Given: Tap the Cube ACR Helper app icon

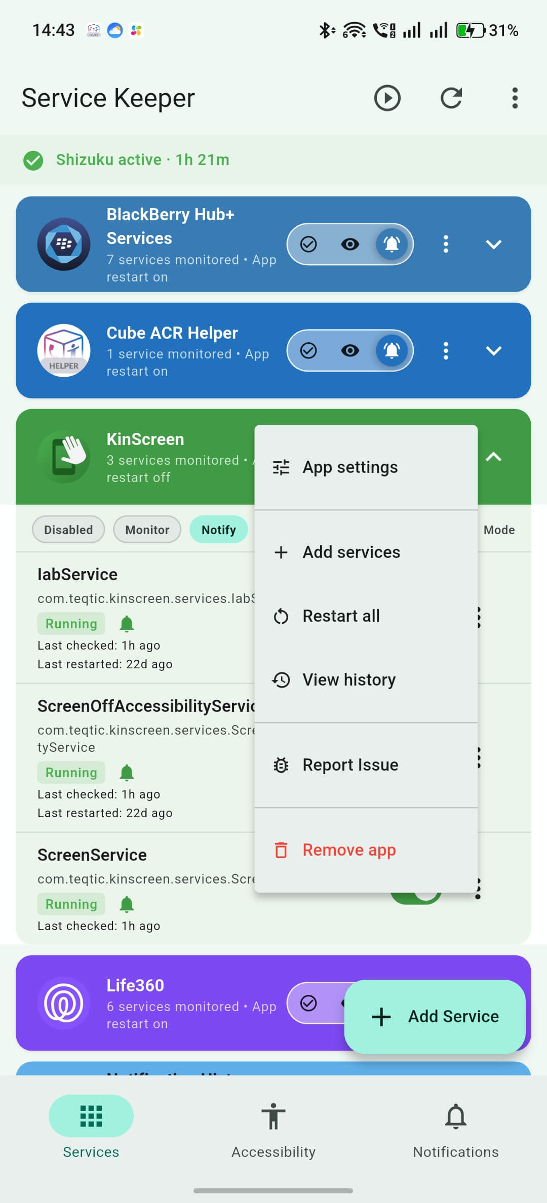Looking at the screenshot, I should pos(64,350).
